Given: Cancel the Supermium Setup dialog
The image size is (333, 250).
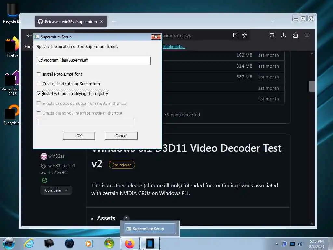Looking at the screenshot, I should 121,136.
